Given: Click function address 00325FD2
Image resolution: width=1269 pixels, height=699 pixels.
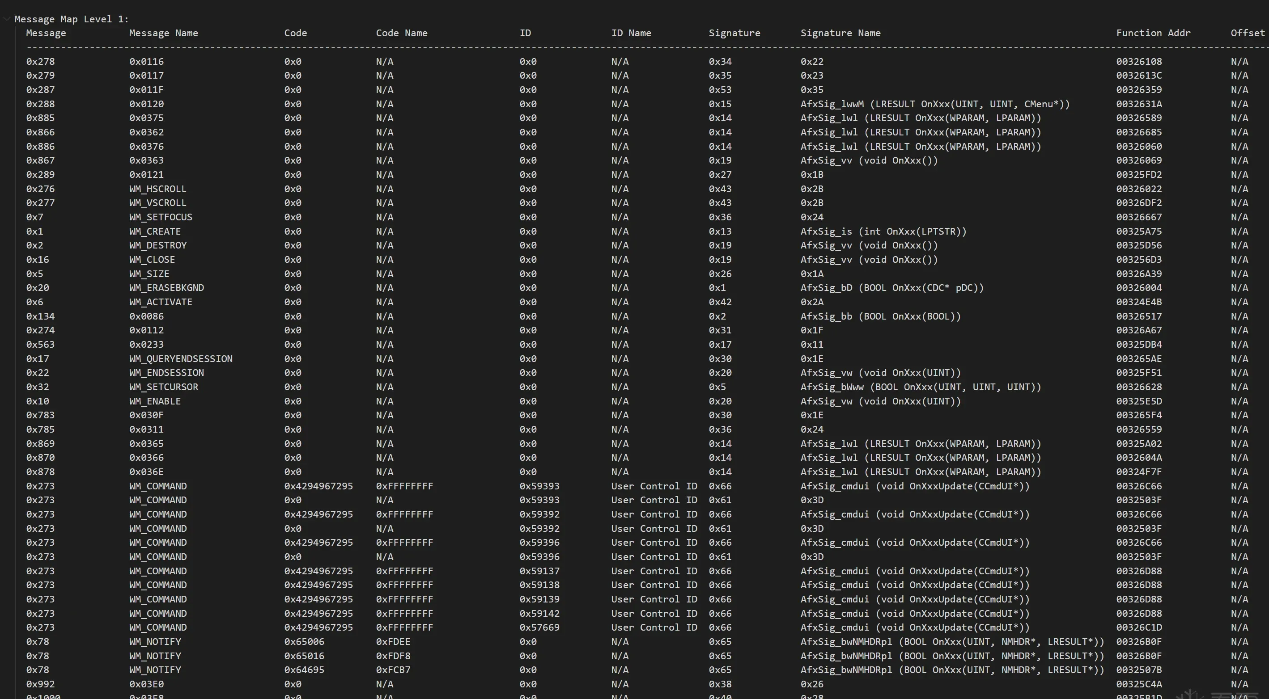Looking at the screenshot, I should point(1139,175).
